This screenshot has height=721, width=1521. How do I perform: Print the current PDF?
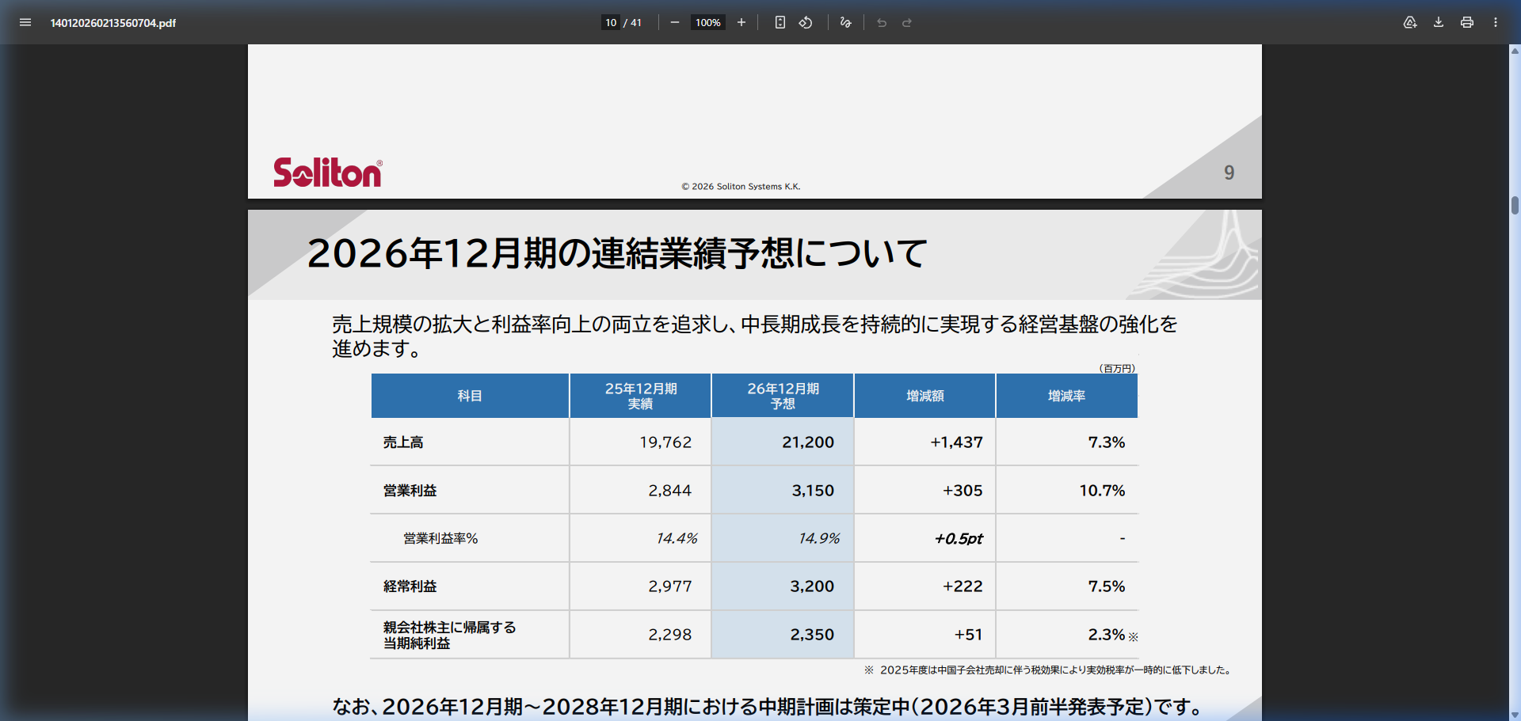(x=1466, y=22)
